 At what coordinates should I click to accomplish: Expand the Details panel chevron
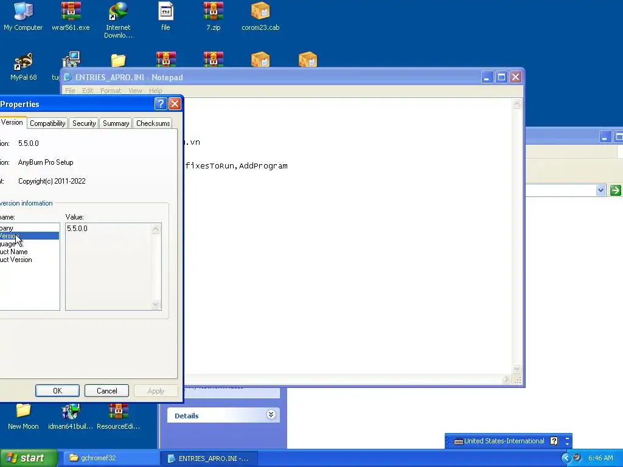pyautogui.click(x=271, y=415)
